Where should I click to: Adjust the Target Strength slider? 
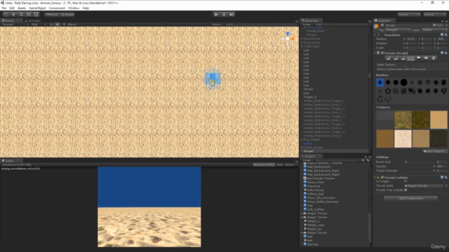420,171
